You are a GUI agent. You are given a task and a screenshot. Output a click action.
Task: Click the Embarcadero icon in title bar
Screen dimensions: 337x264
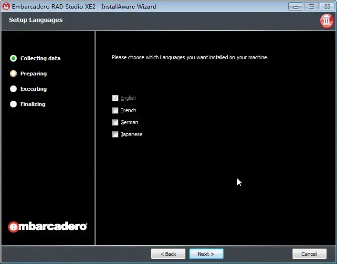click(x=6, y=6)
